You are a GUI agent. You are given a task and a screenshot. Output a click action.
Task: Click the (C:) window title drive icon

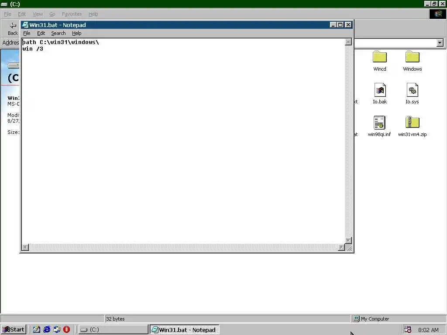(4, 4)
